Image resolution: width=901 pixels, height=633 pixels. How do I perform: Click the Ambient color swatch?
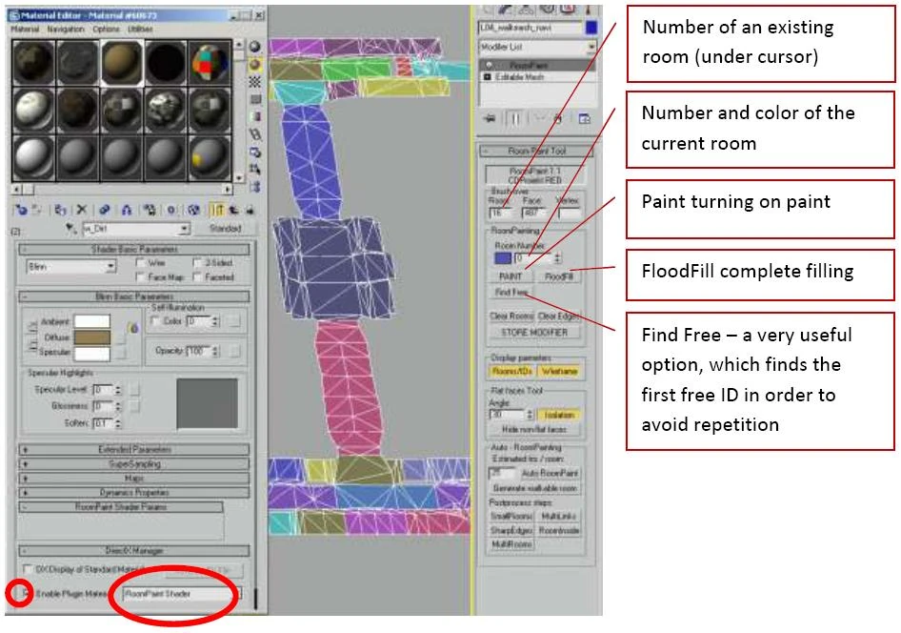(x=92, y=321)
